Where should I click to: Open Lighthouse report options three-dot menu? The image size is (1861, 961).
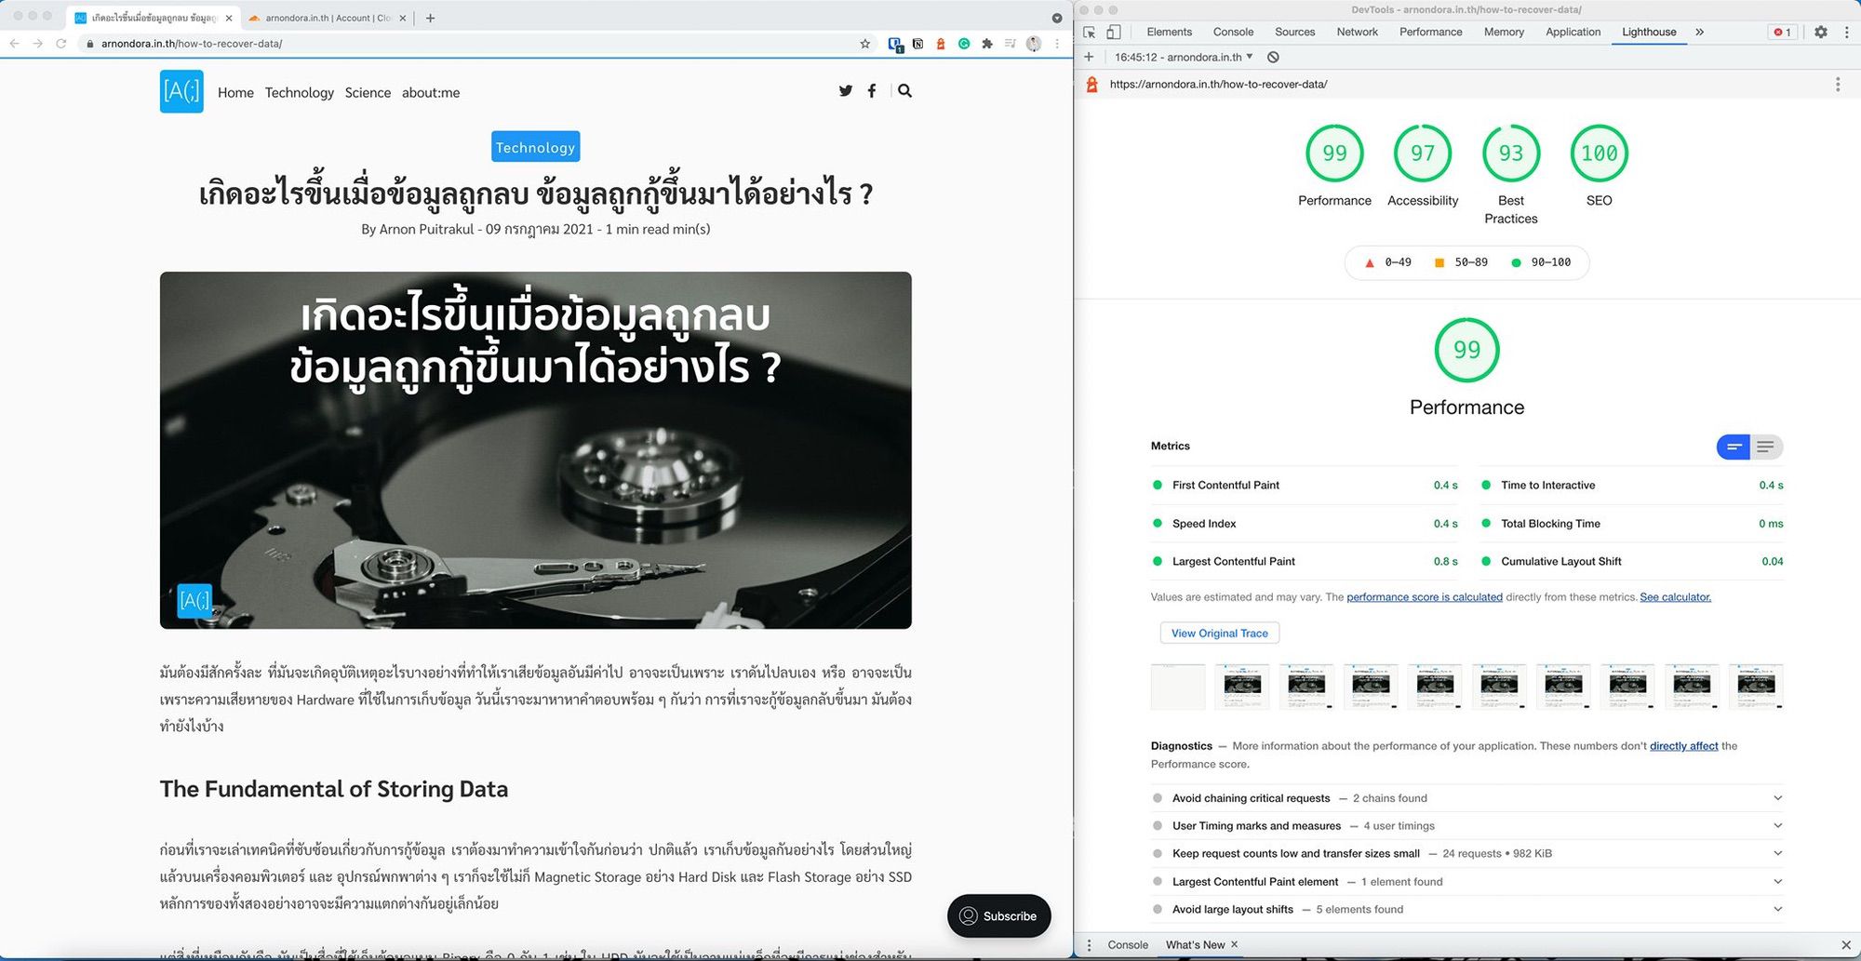click(1838, 85)
